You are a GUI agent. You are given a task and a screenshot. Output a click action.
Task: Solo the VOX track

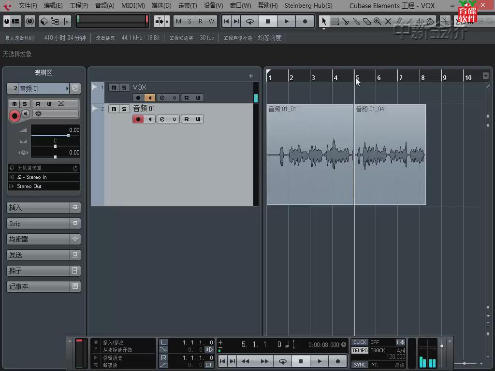coord(124,87)
